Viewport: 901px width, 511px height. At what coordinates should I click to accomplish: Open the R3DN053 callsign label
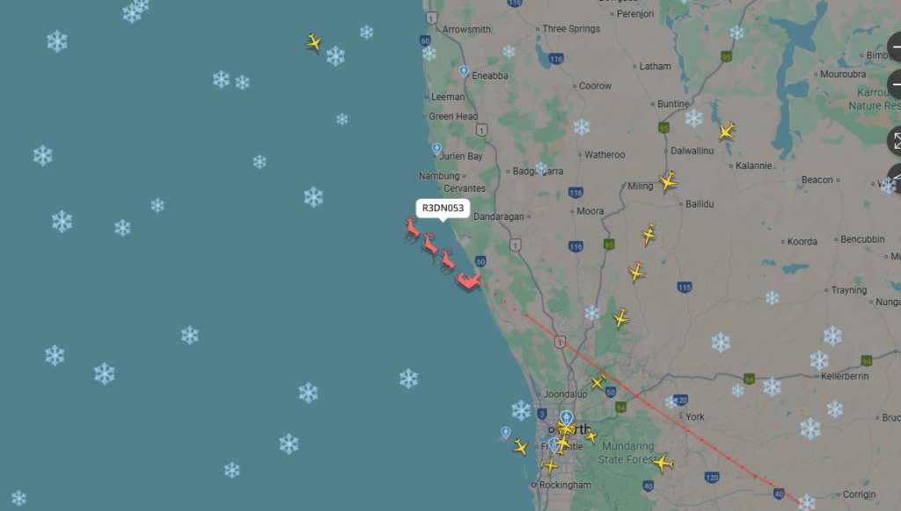pos(443,208)
